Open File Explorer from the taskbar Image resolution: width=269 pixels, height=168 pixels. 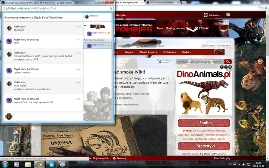pyautogui.click(x=28, y=164)
